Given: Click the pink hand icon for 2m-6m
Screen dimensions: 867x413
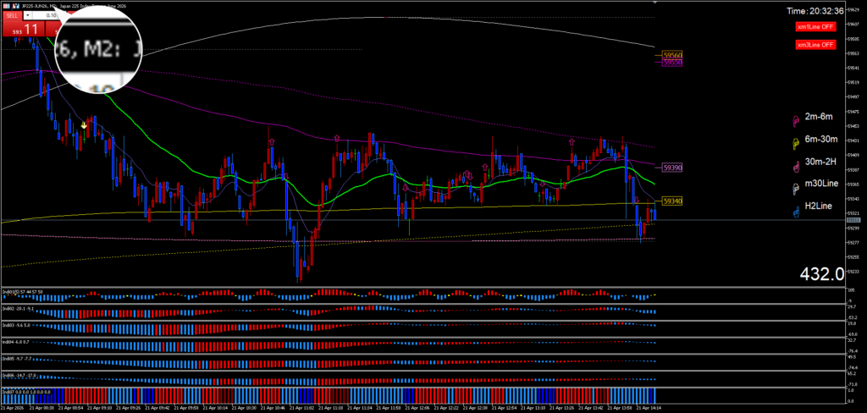Looking at the screenshot, I should pos(795,120).
